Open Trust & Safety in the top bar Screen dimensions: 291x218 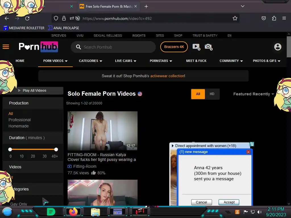pyautogui.click(x=205, y=35)
